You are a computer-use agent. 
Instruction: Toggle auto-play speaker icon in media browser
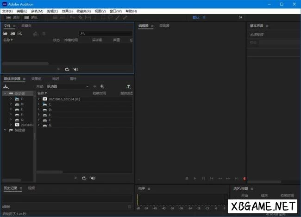click(x=93, y=178)
